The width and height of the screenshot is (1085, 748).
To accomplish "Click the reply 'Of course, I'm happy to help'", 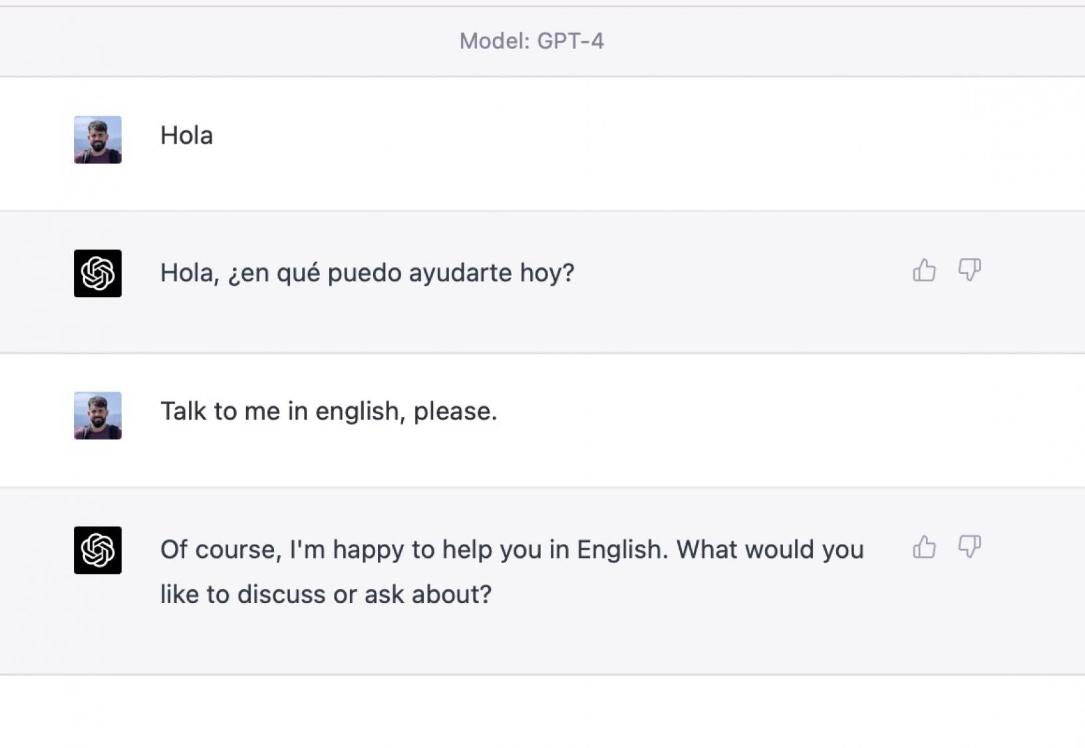I will pyautogui.click(x=511, y=570).
